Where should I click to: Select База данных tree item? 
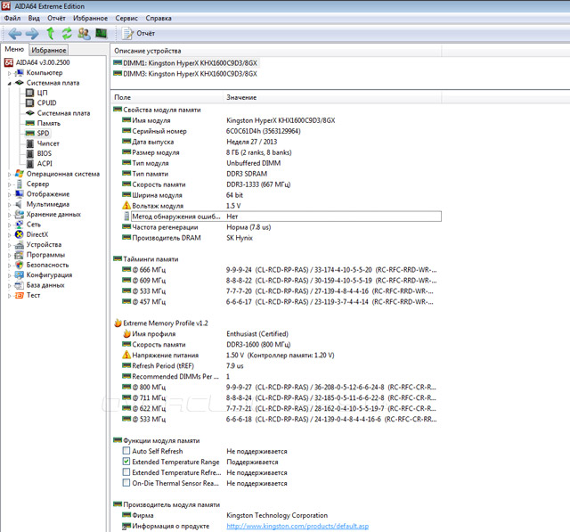[x=45, y=285]
